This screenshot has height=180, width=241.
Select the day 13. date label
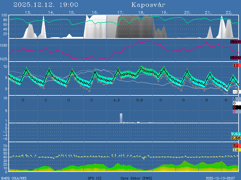click(28, 13)
